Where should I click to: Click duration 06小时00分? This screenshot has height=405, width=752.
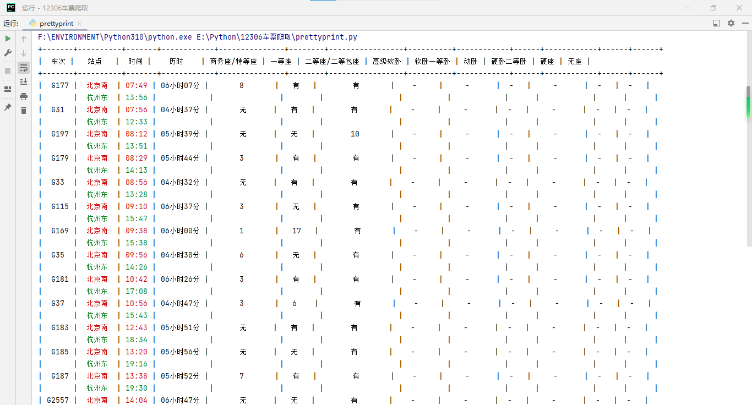[x=181, y=231]
